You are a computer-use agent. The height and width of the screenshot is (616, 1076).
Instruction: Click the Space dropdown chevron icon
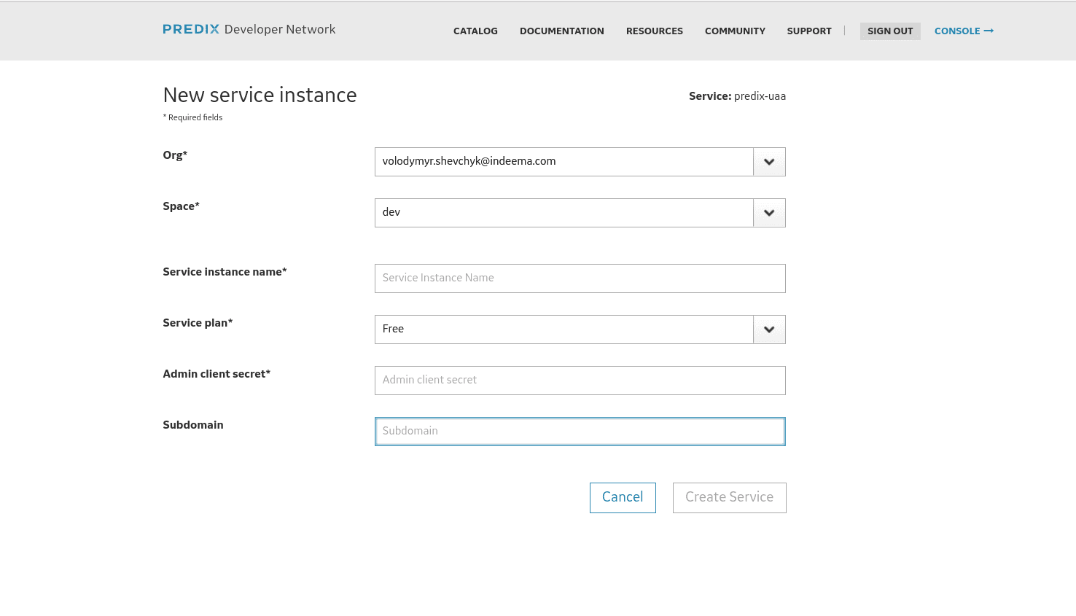click(x=768, y=212)
